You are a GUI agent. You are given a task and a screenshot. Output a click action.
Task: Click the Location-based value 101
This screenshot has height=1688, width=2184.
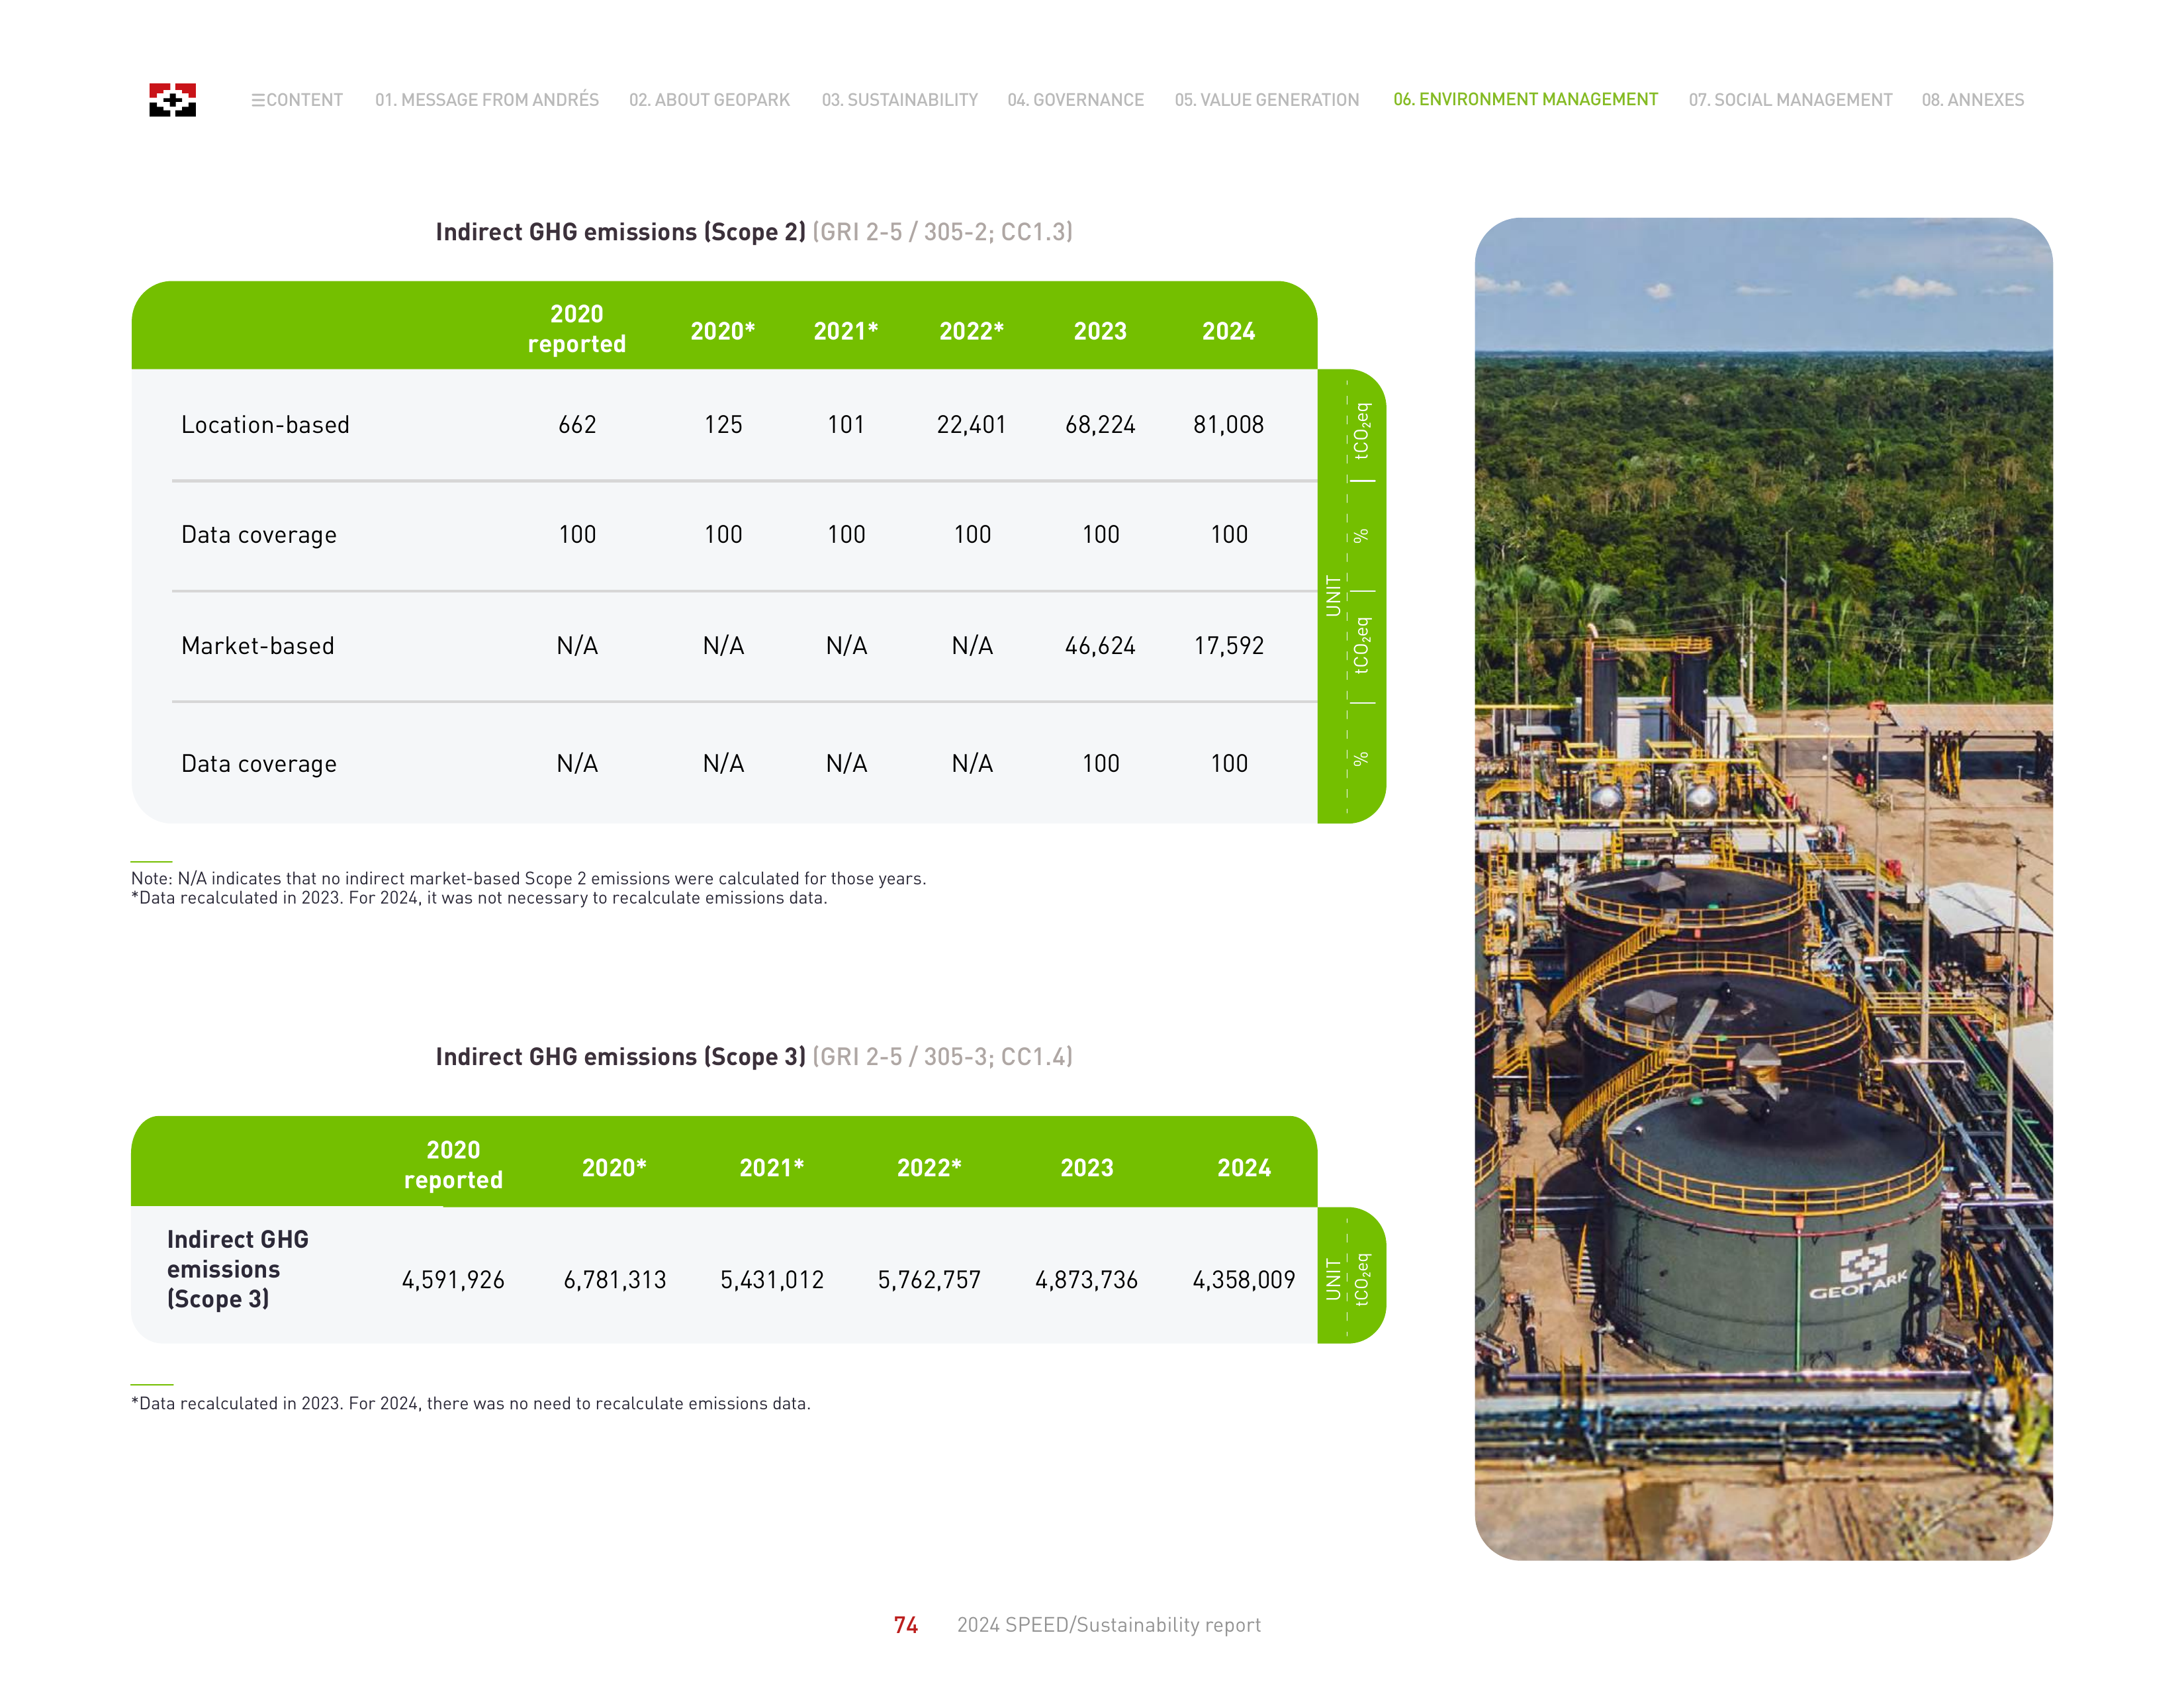(846, 425)
